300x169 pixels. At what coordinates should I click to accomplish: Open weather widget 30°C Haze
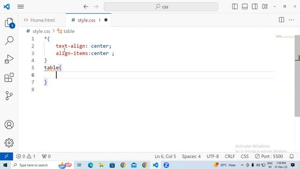pos(225,165)
